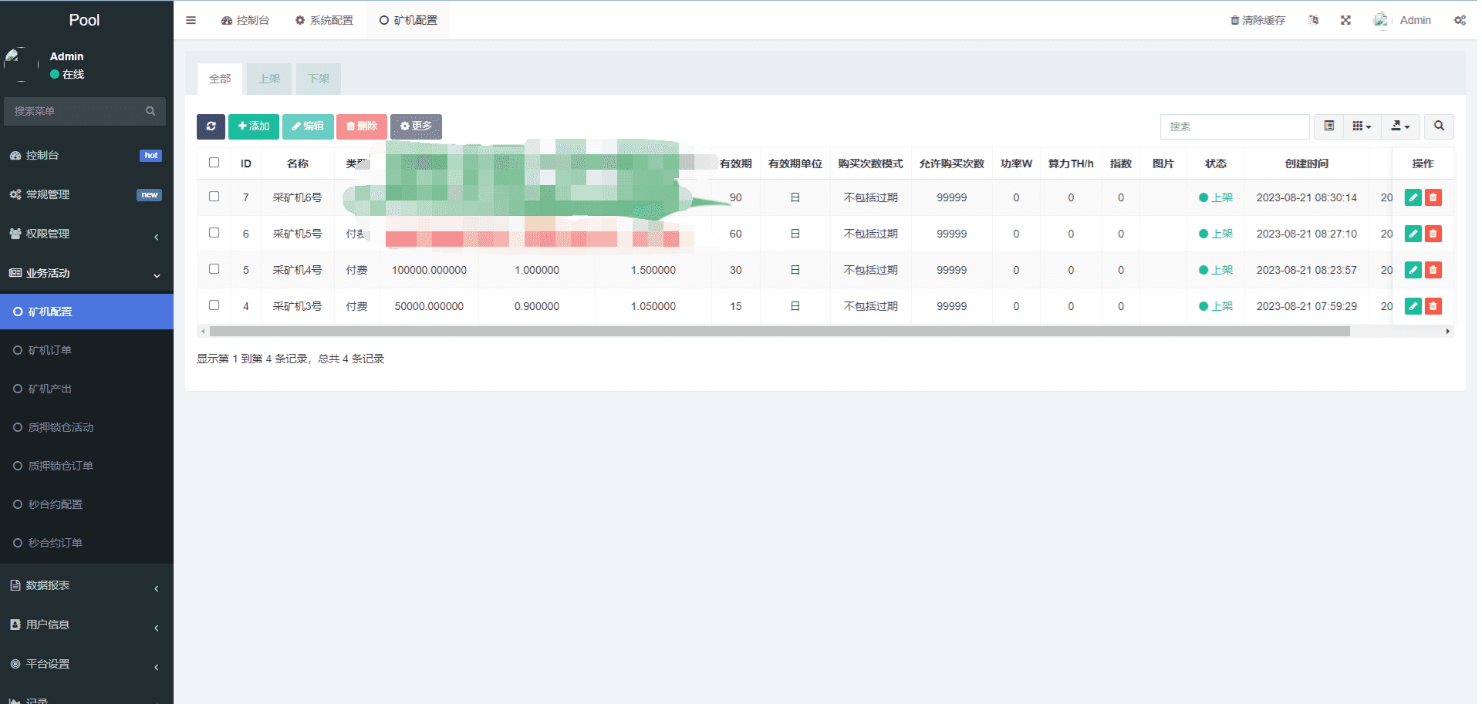Open 矿机订单 in the sidebar

point(50,350)
